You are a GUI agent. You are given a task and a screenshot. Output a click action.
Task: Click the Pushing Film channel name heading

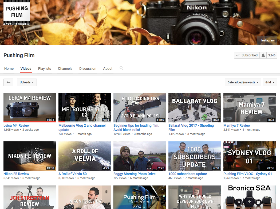click(19, 55)
